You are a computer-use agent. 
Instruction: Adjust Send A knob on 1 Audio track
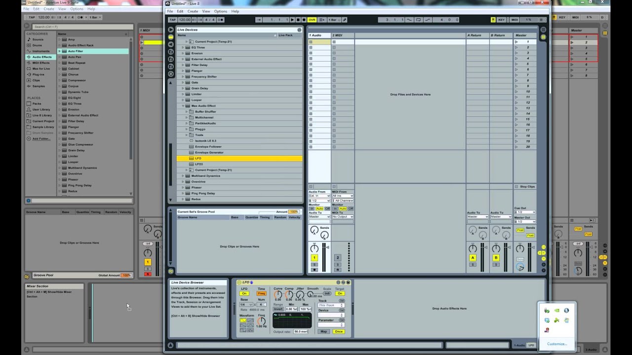click(314, 230)
